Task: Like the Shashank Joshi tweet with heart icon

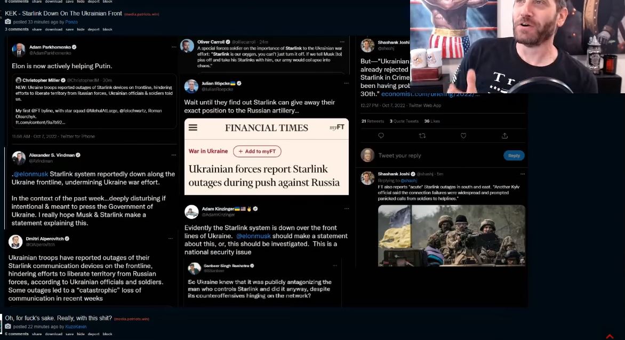Action: tap(463, 136)
